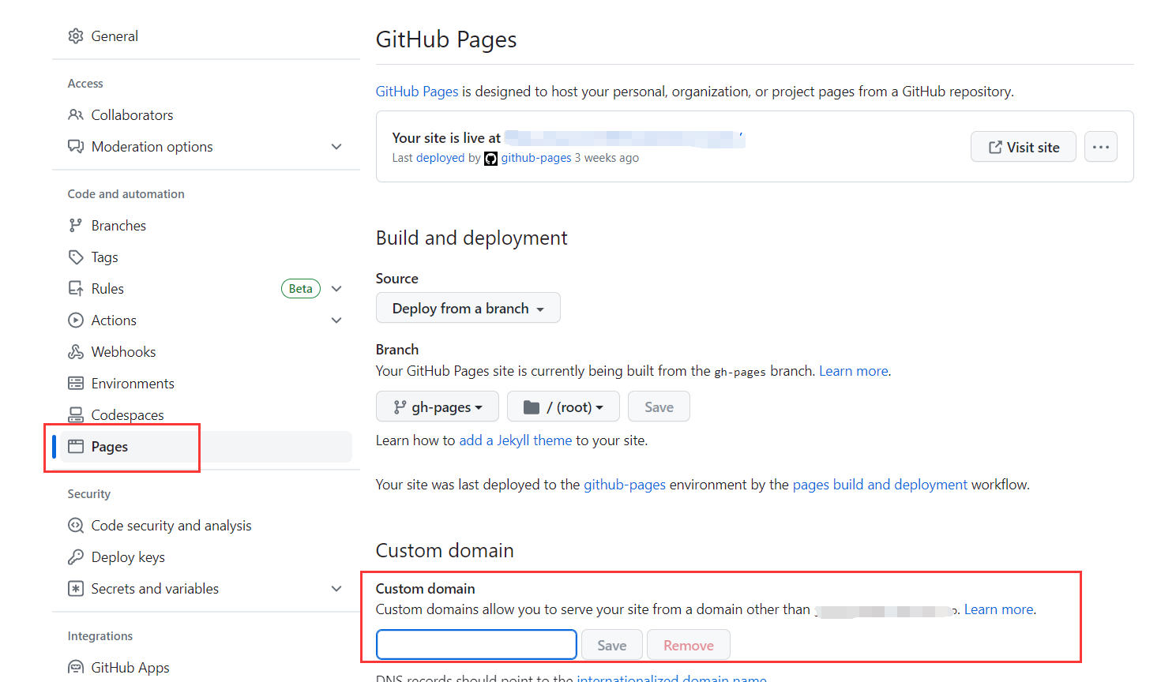
Task: Click the Codespaces icon in sidebar
Action: pos(76,414)
